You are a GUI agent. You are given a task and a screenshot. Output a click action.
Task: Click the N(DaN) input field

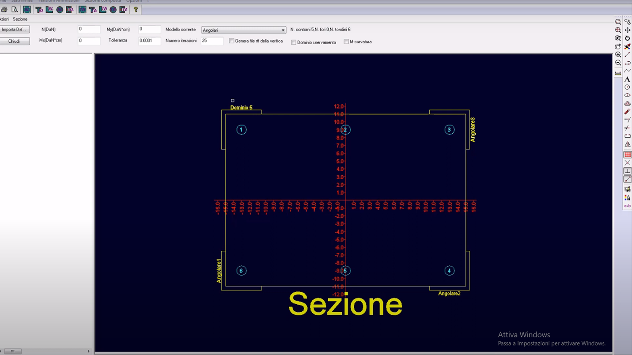click(x=89, y=29)
